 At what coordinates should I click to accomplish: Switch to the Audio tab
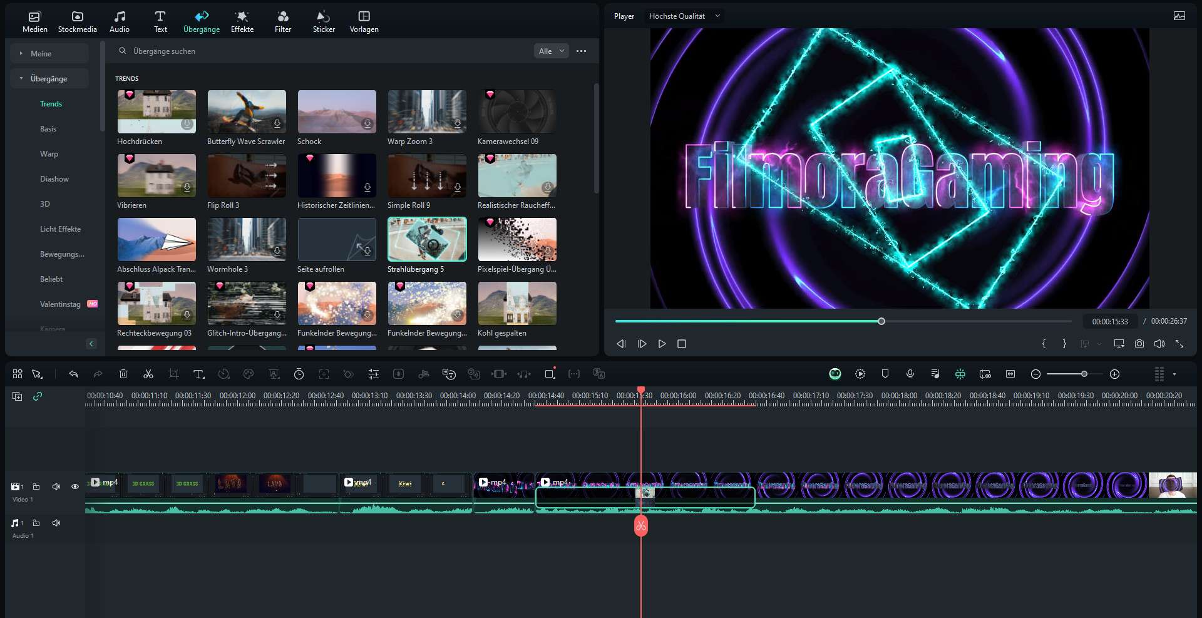(119, 22)
